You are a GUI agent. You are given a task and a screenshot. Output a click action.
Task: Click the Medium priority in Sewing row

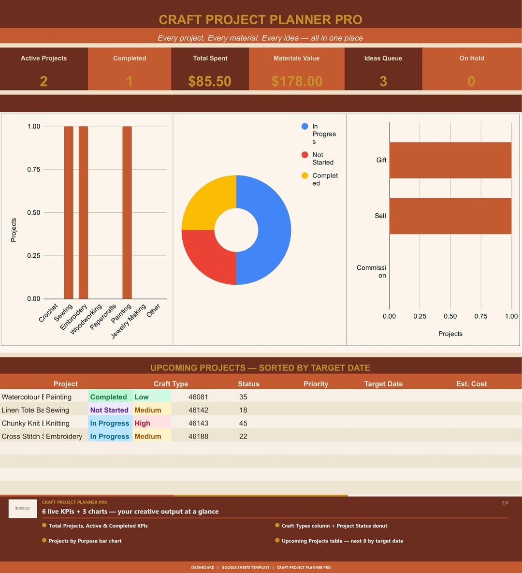pos(152,410)
